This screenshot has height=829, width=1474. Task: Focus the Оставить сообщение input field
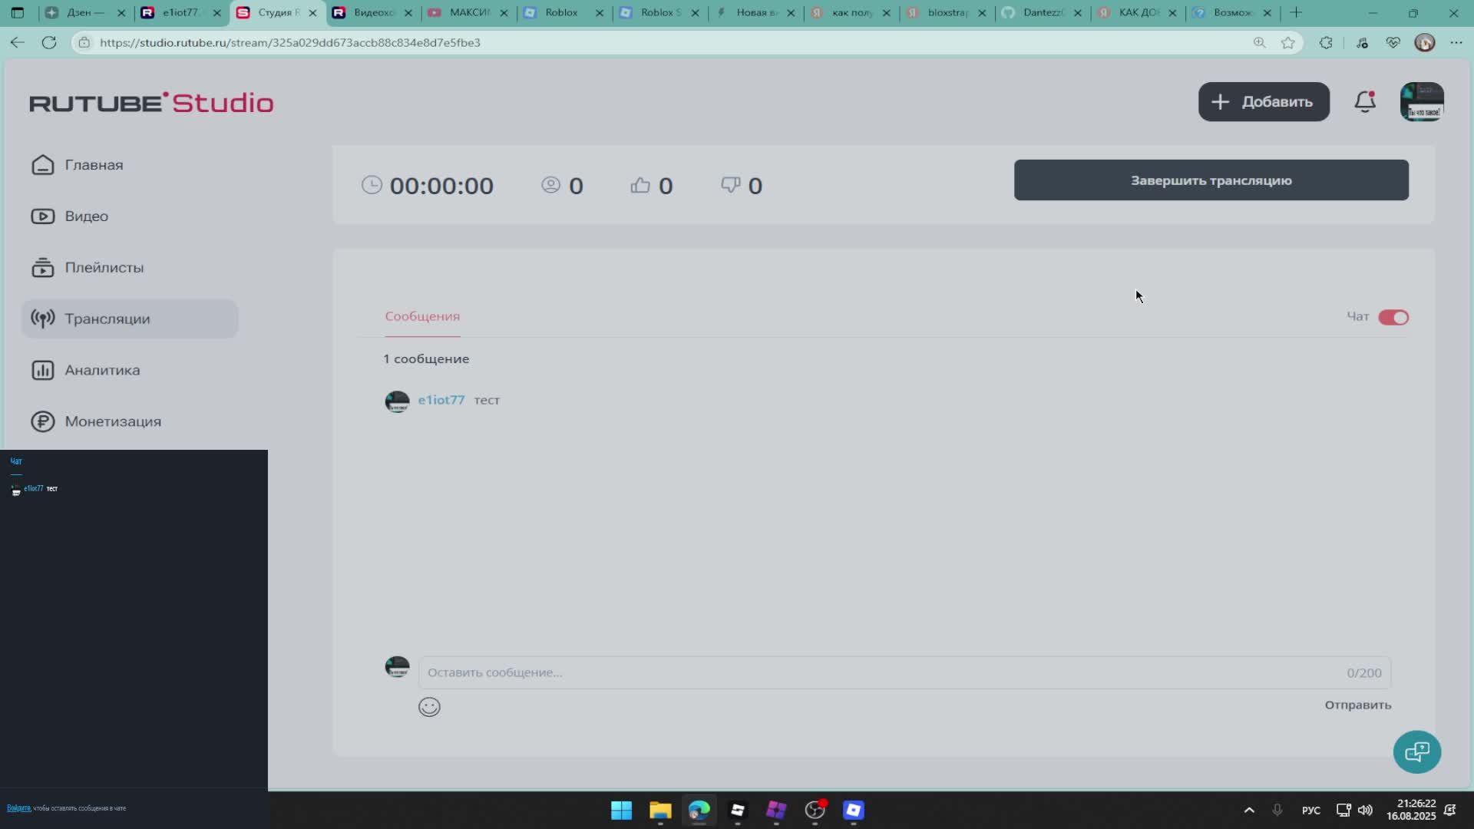(883, 672)
